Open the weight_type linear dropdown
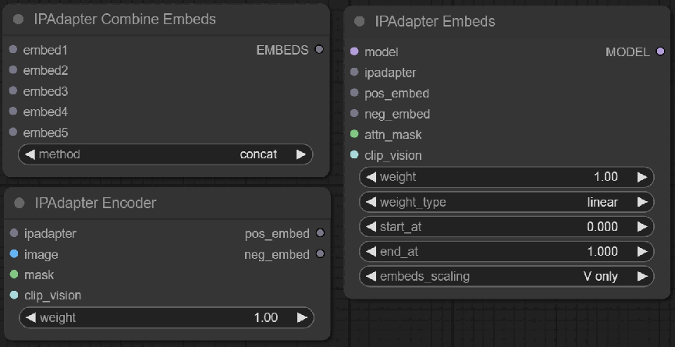 click(506, 202)
